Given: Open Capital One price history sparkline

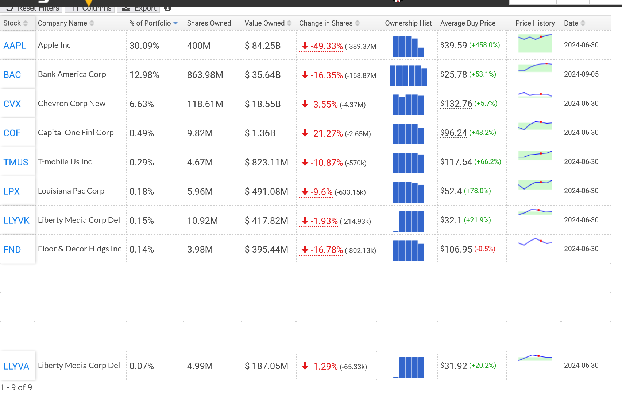Looking at the screenshot, I should (535, 126).
